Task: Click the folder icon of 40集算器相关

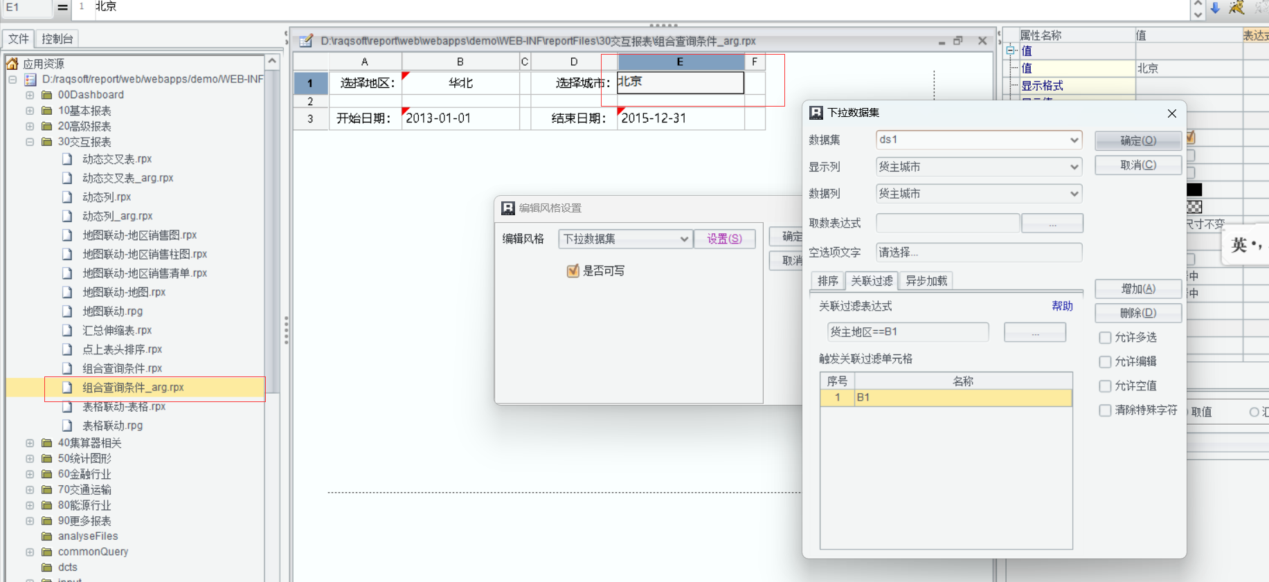Action: pos(47,443)
